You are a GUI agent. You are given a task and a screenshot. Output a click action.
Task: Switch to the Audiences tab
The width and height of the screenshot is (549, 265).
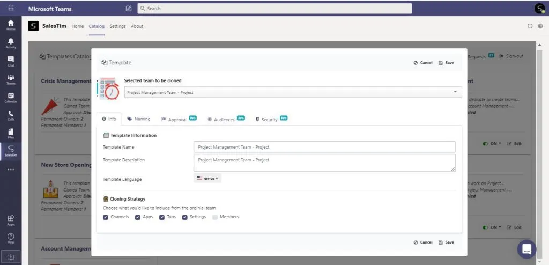coord(226,119)
